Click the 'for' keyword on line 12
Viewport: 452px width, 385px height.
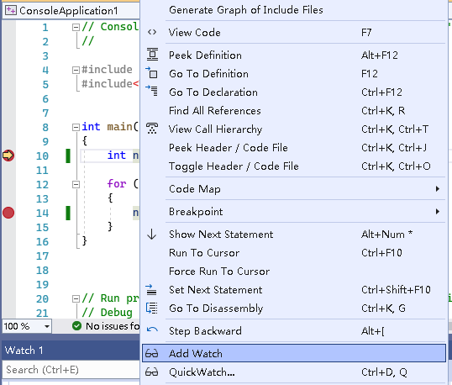point(117,184)
